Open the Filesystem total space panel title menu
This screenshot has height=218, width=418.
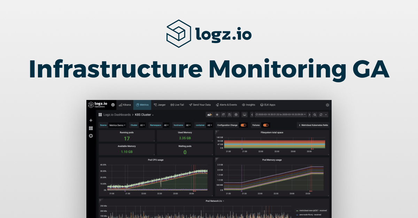coord(272,132)
